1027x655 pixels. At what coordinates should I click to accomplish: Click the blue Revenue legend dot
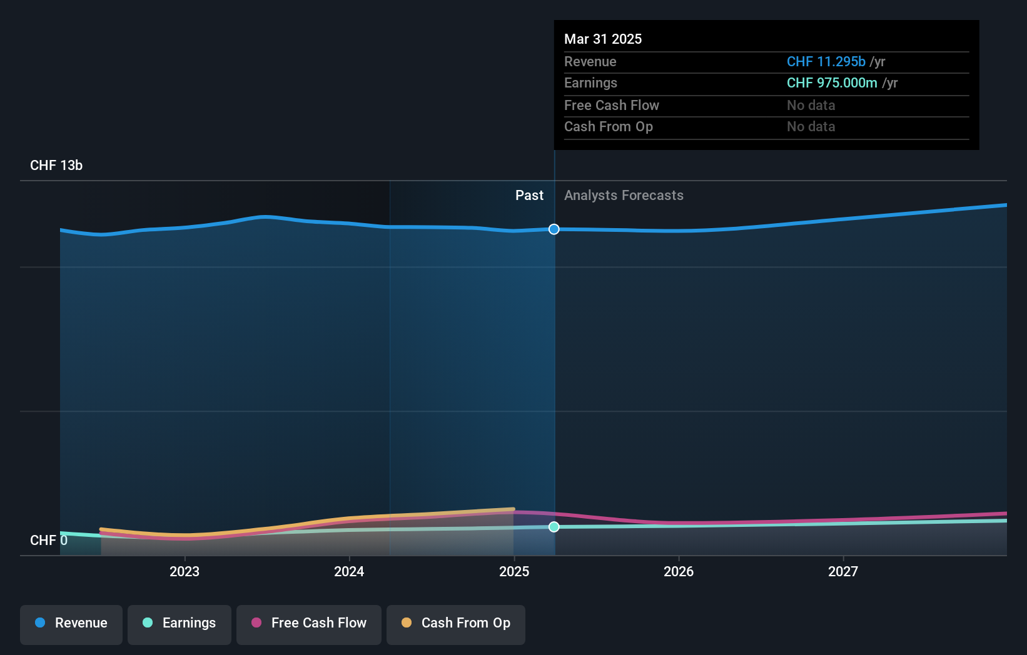pyautogui.click(x=39, y=624)
